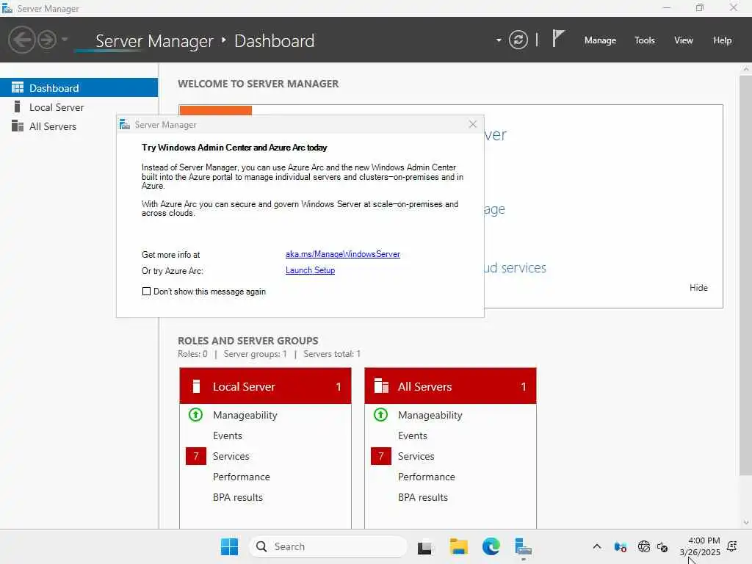The image size is (752, 564).
Task: Click the forward navigation arrow
Action: (x=47, y=40)
